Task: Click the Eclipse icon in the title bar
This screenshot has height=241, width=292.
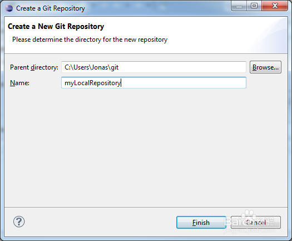Action: pyautogui.click(x=9, y=8)
